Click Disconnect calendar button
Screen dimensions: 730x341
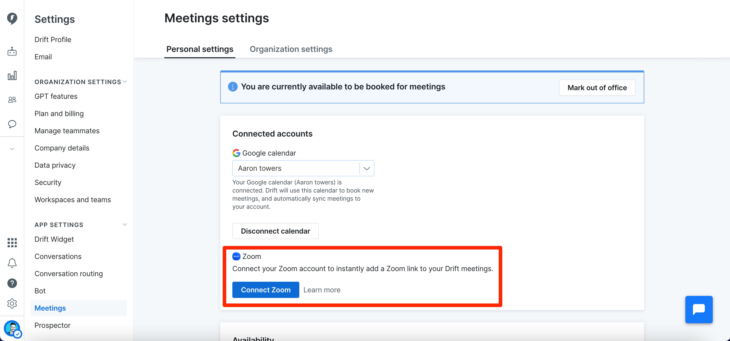click(x=275, y=231)
